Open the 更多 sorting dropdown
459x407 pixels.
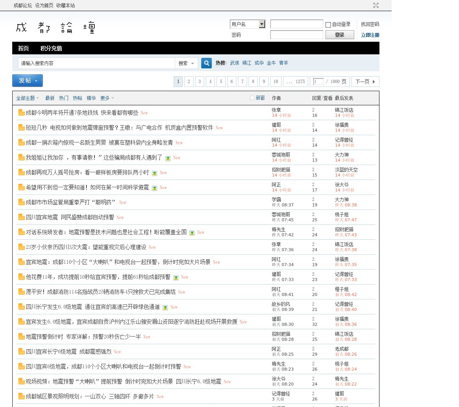point(107,98)
